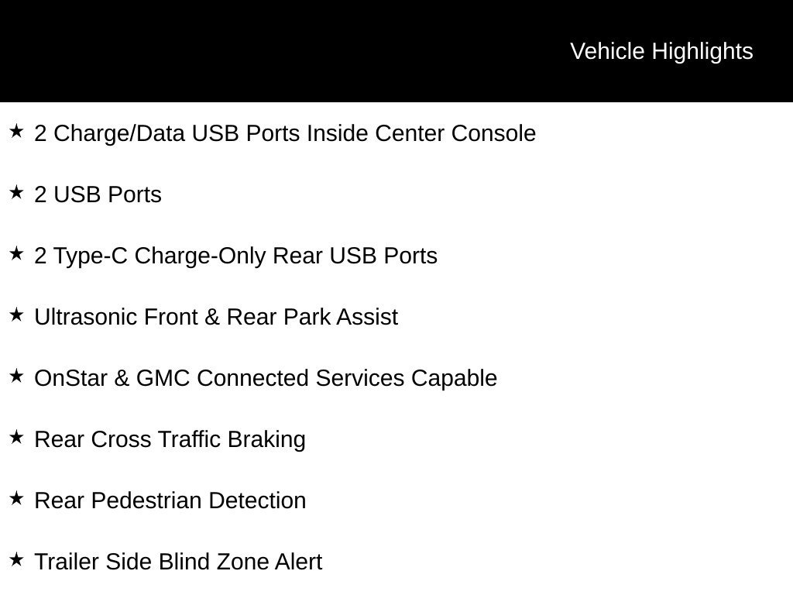Select star next to Rear Pedestrian Detection
The width and height of the screenshot is (793, 595).
(16, 499)
